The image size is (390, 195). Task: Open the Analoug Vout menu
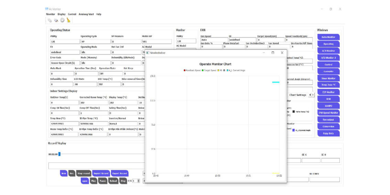[86, 14]
